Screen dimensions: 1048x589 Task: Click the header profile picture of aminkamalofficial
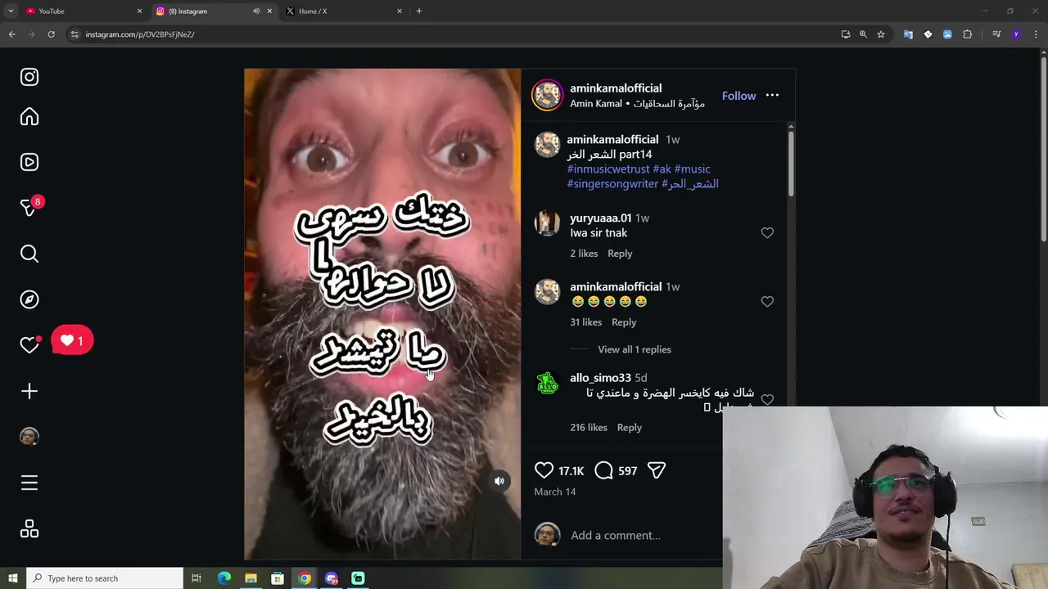(x=547, y=95)
